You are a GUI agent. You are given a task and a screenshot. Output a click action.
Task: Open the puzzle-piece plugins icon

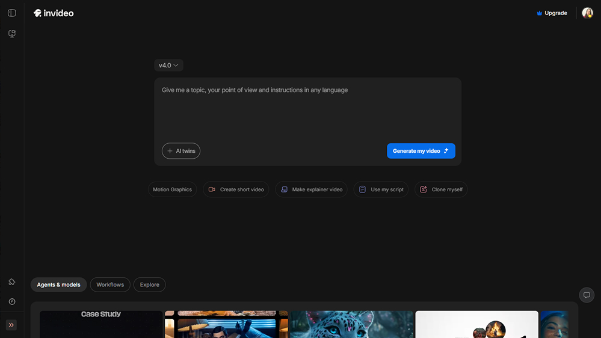[11, 282]
